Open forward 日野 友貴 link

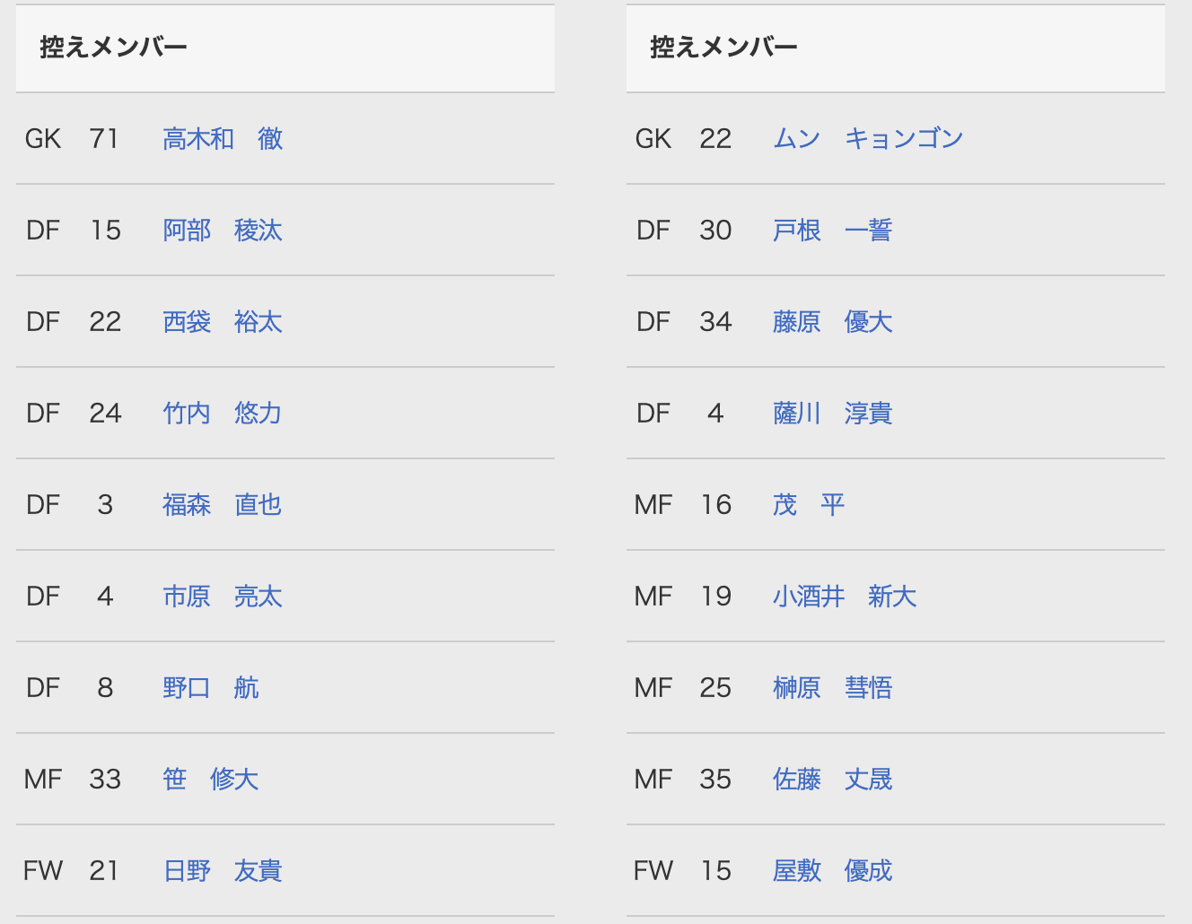[x=223, y=871]
